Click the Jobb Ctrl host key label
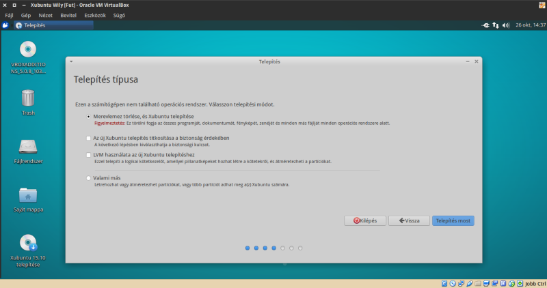 point(535,284)
